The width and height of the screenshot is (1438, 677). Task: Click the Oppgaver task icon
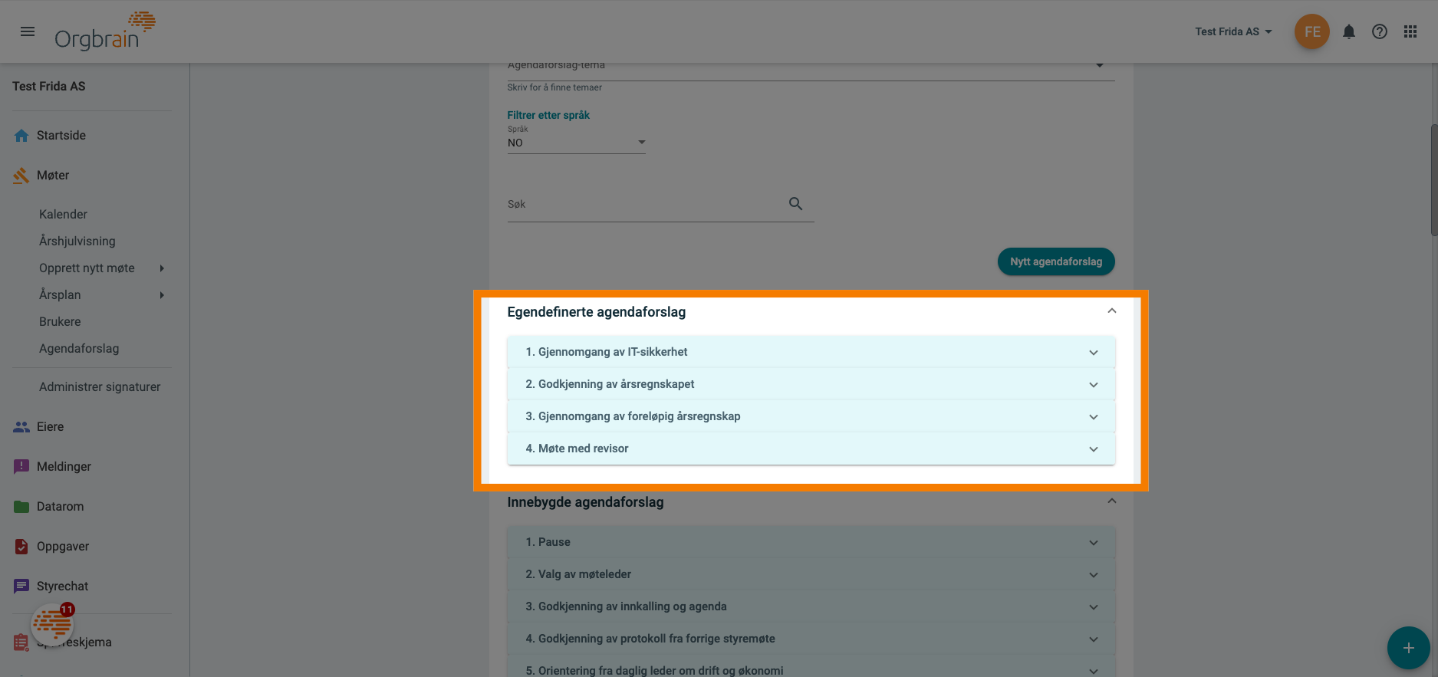coord(21,547)
